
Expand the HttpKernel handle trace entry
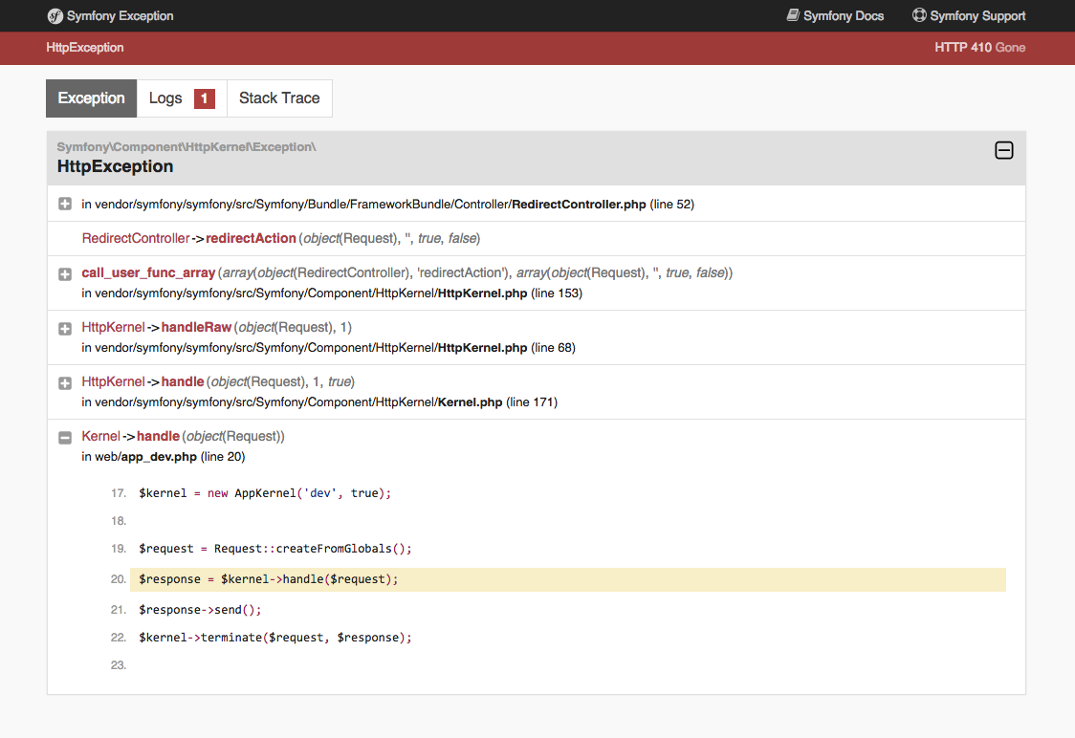(65, 383)
